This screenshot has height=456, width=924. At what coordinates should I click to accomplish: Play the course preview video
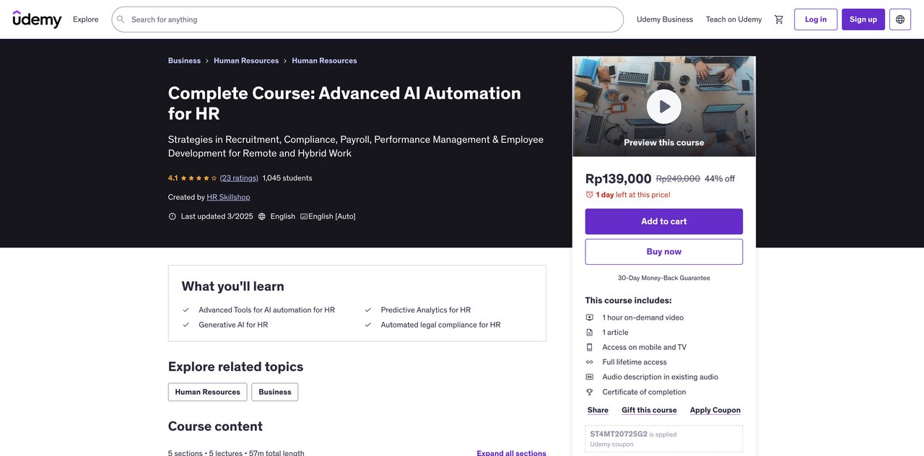[663, 107]
